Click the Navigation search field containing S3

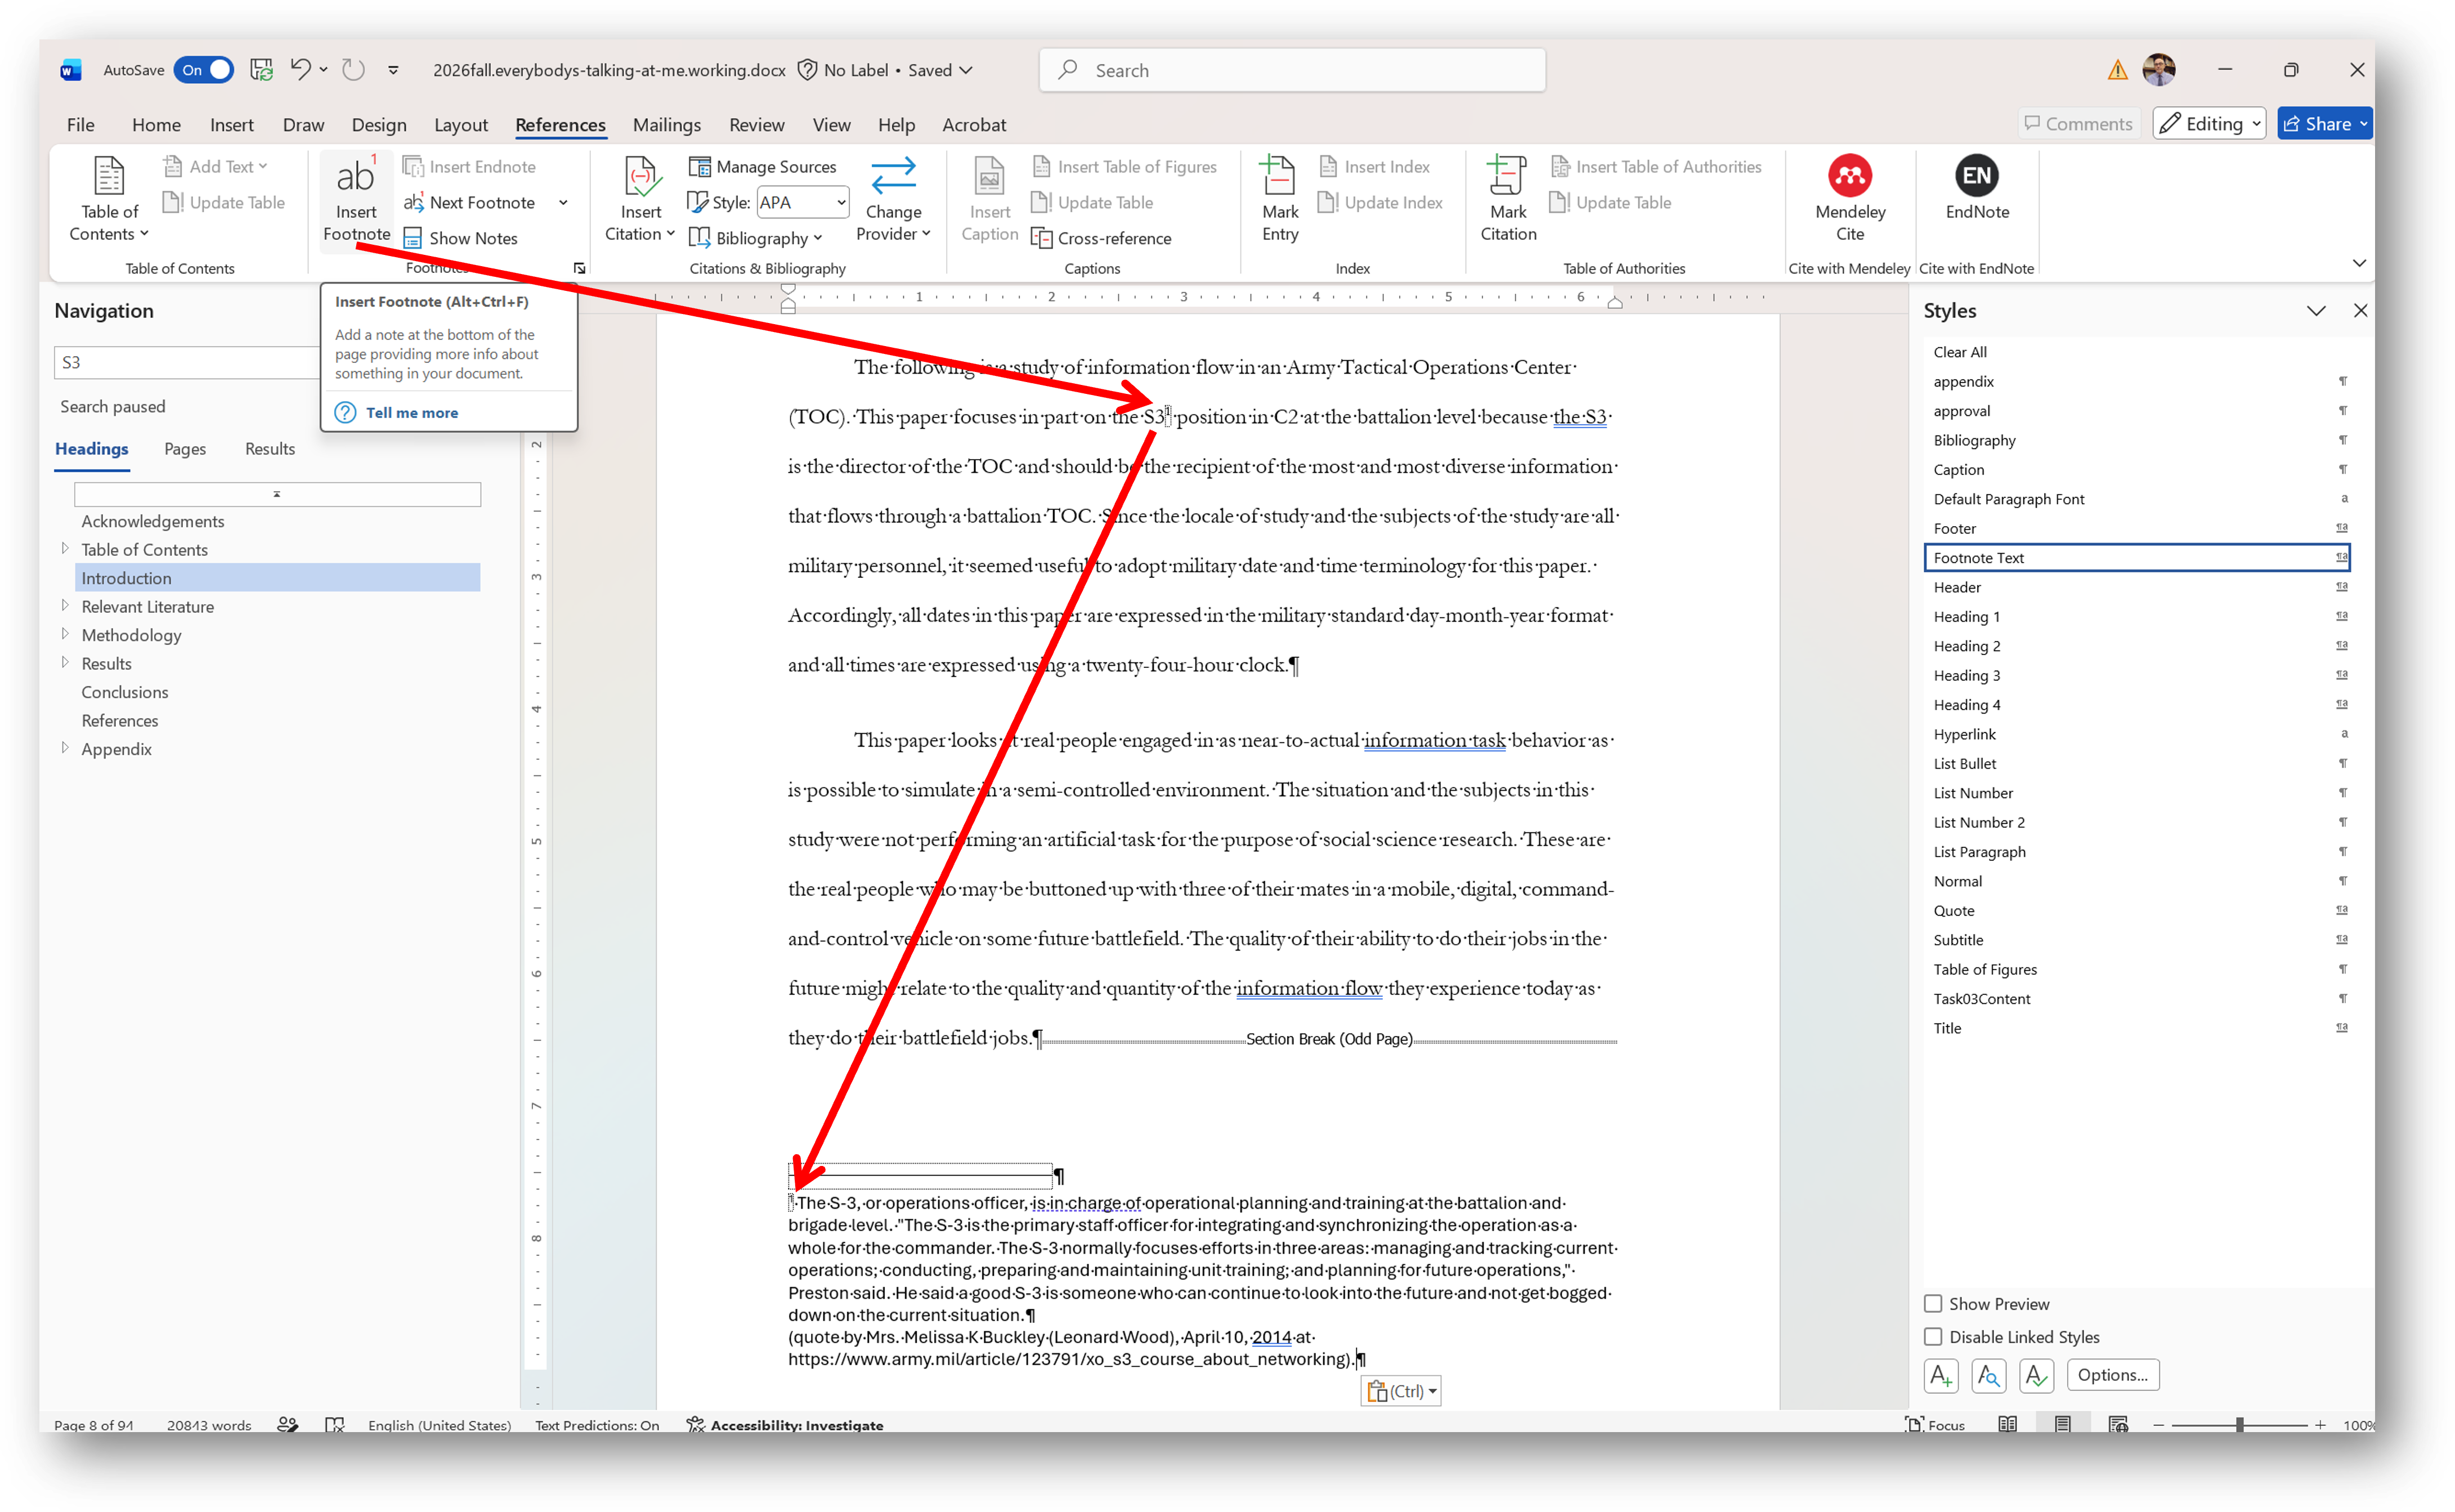click(186, 362)
